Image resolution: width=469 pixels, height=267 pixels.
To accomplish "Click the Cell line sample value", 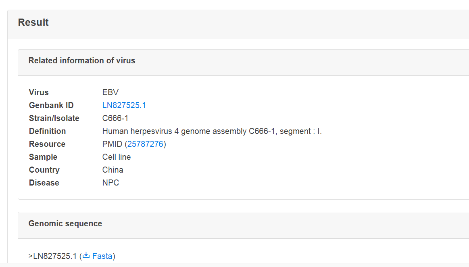I will [117, 156].
